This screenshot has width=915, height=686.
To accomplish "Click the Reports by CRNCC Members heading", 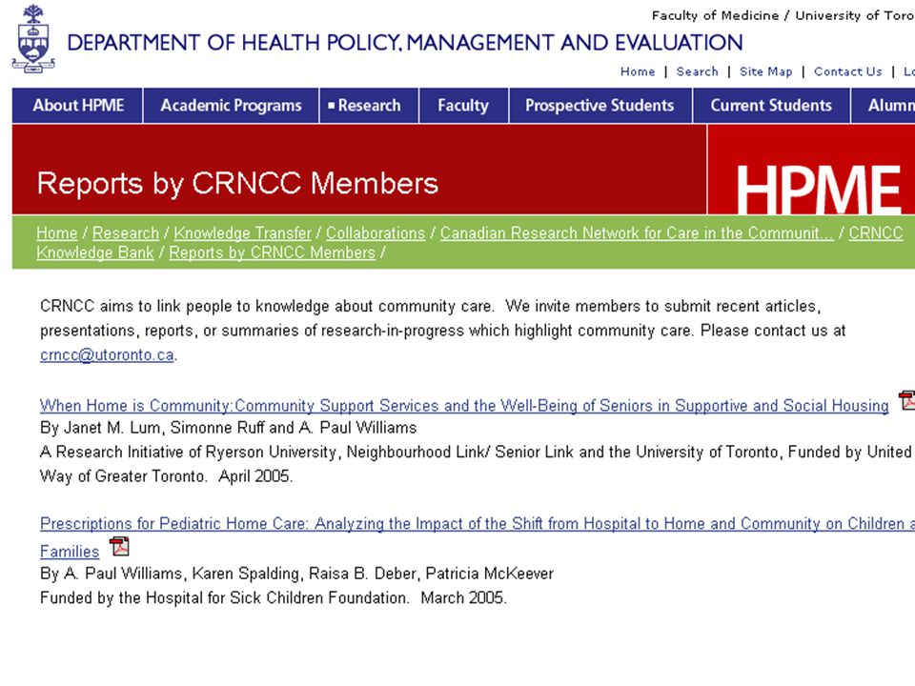I will click(237, 183).
